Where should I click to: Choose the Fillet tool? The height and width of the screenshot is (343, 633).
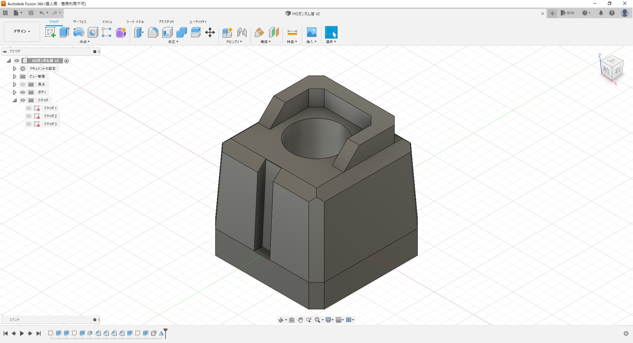153,32
